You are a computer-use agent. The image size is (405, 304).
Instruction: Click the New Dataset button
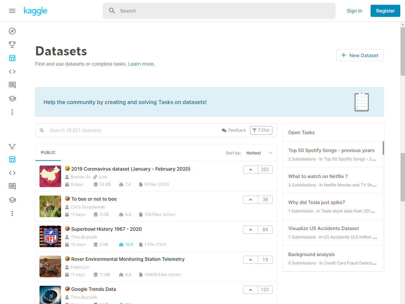[x=360, y=55]
